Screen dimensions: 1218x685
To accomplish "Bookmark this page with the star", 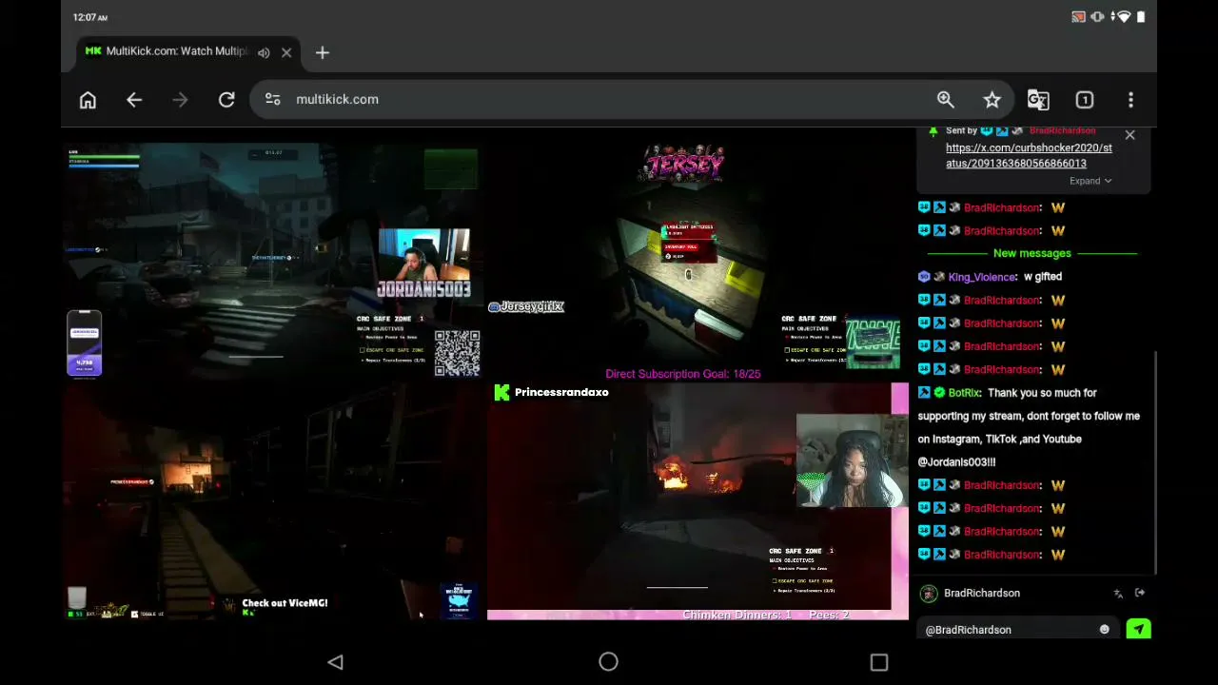I will point(992,100).
